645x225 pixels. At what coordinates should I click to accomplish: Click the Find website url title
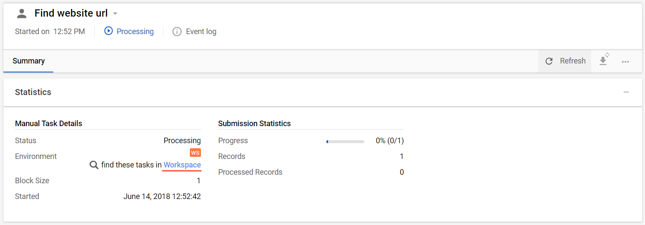pos(71,13)
